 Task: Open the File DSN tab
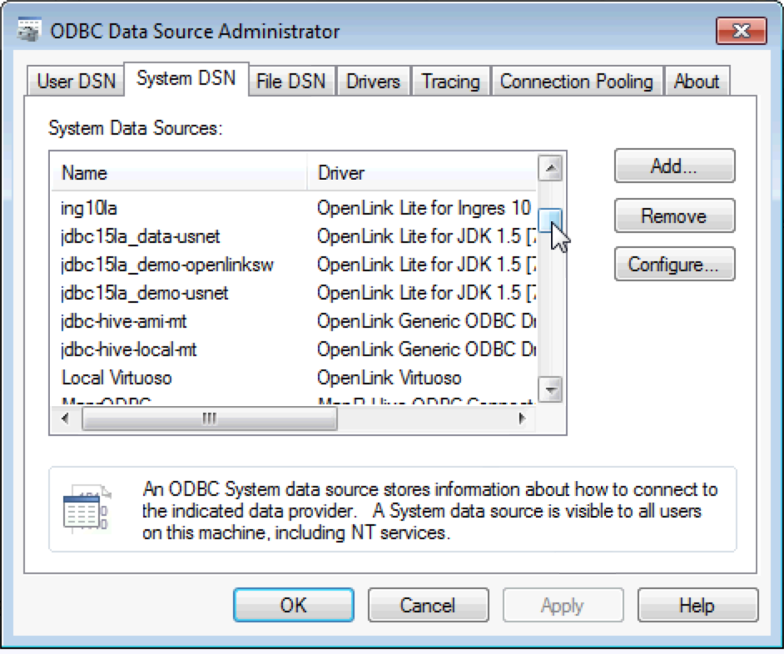click(290, 82)
